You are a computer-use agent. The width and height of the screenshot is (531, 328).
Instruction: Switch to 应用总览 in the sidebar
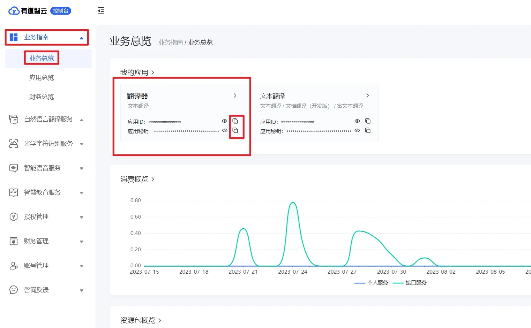tap(41, 77)
